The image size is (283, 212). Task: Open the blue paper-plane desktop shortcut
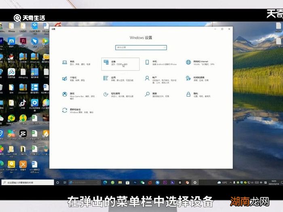click(34, 42)
